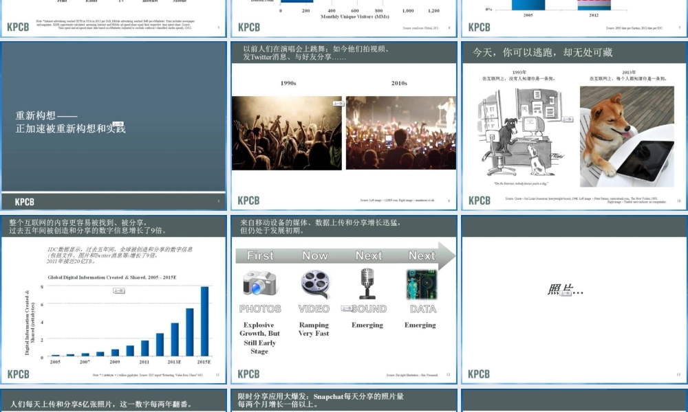
Task: Click the KPCB logo on the 重新构想 slide
Action: click(25, 202)
